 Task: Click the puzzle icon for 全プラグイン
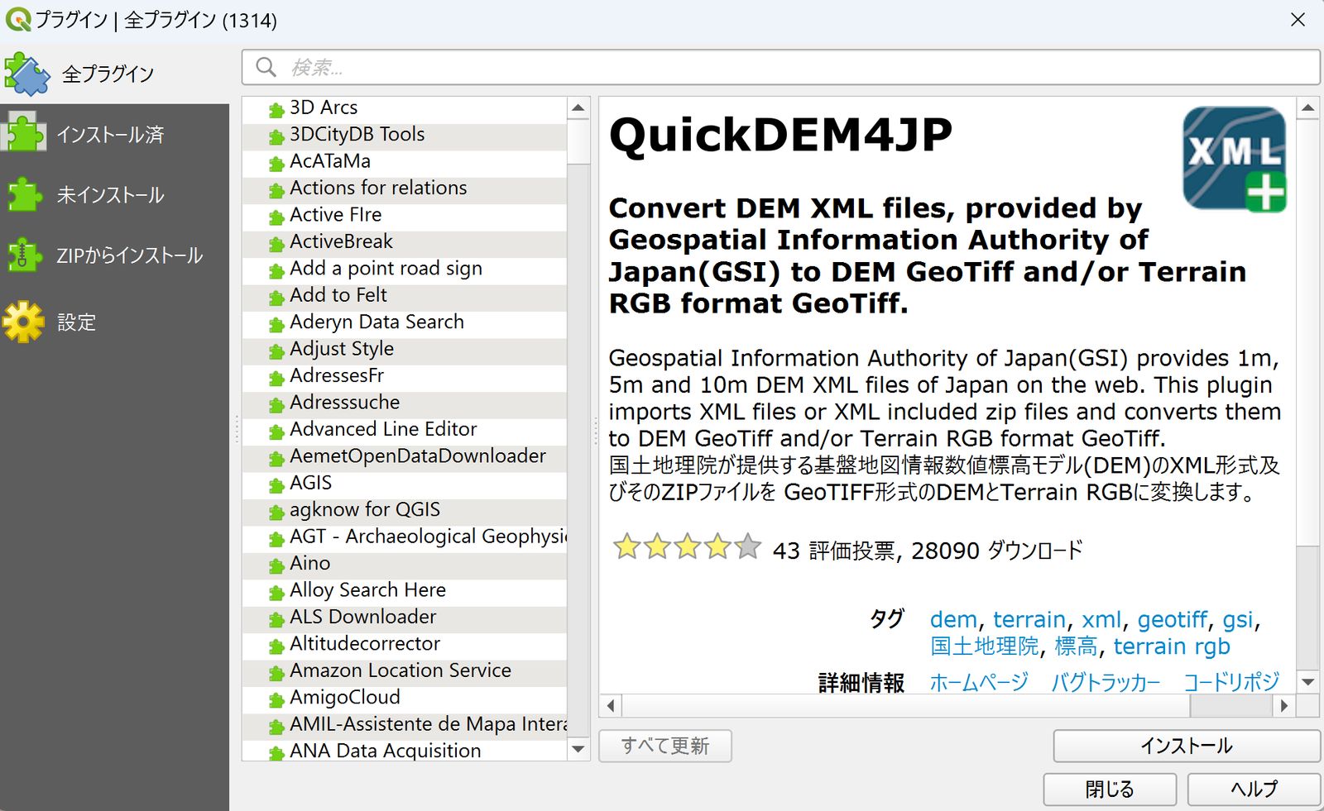pos(26,74)
